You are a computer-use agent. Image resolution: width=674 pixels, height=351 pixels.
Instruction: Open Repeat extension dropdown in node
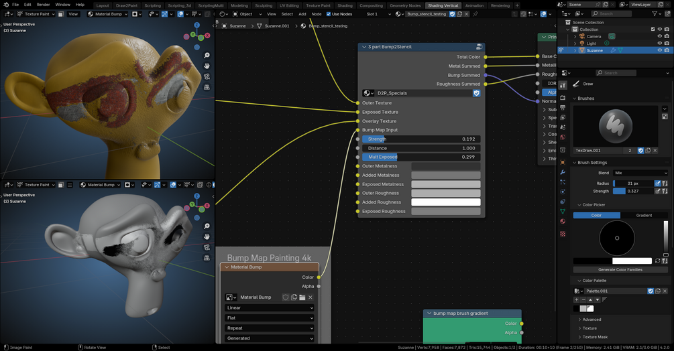coord(270,328)
